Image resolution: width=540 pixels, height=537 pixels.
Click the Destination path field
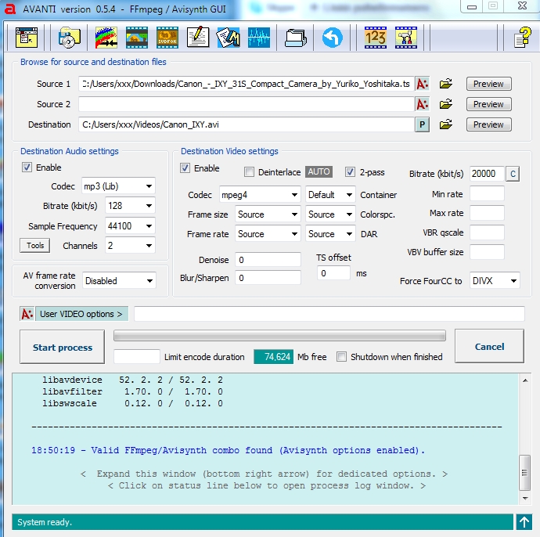(x=247, y=124)
